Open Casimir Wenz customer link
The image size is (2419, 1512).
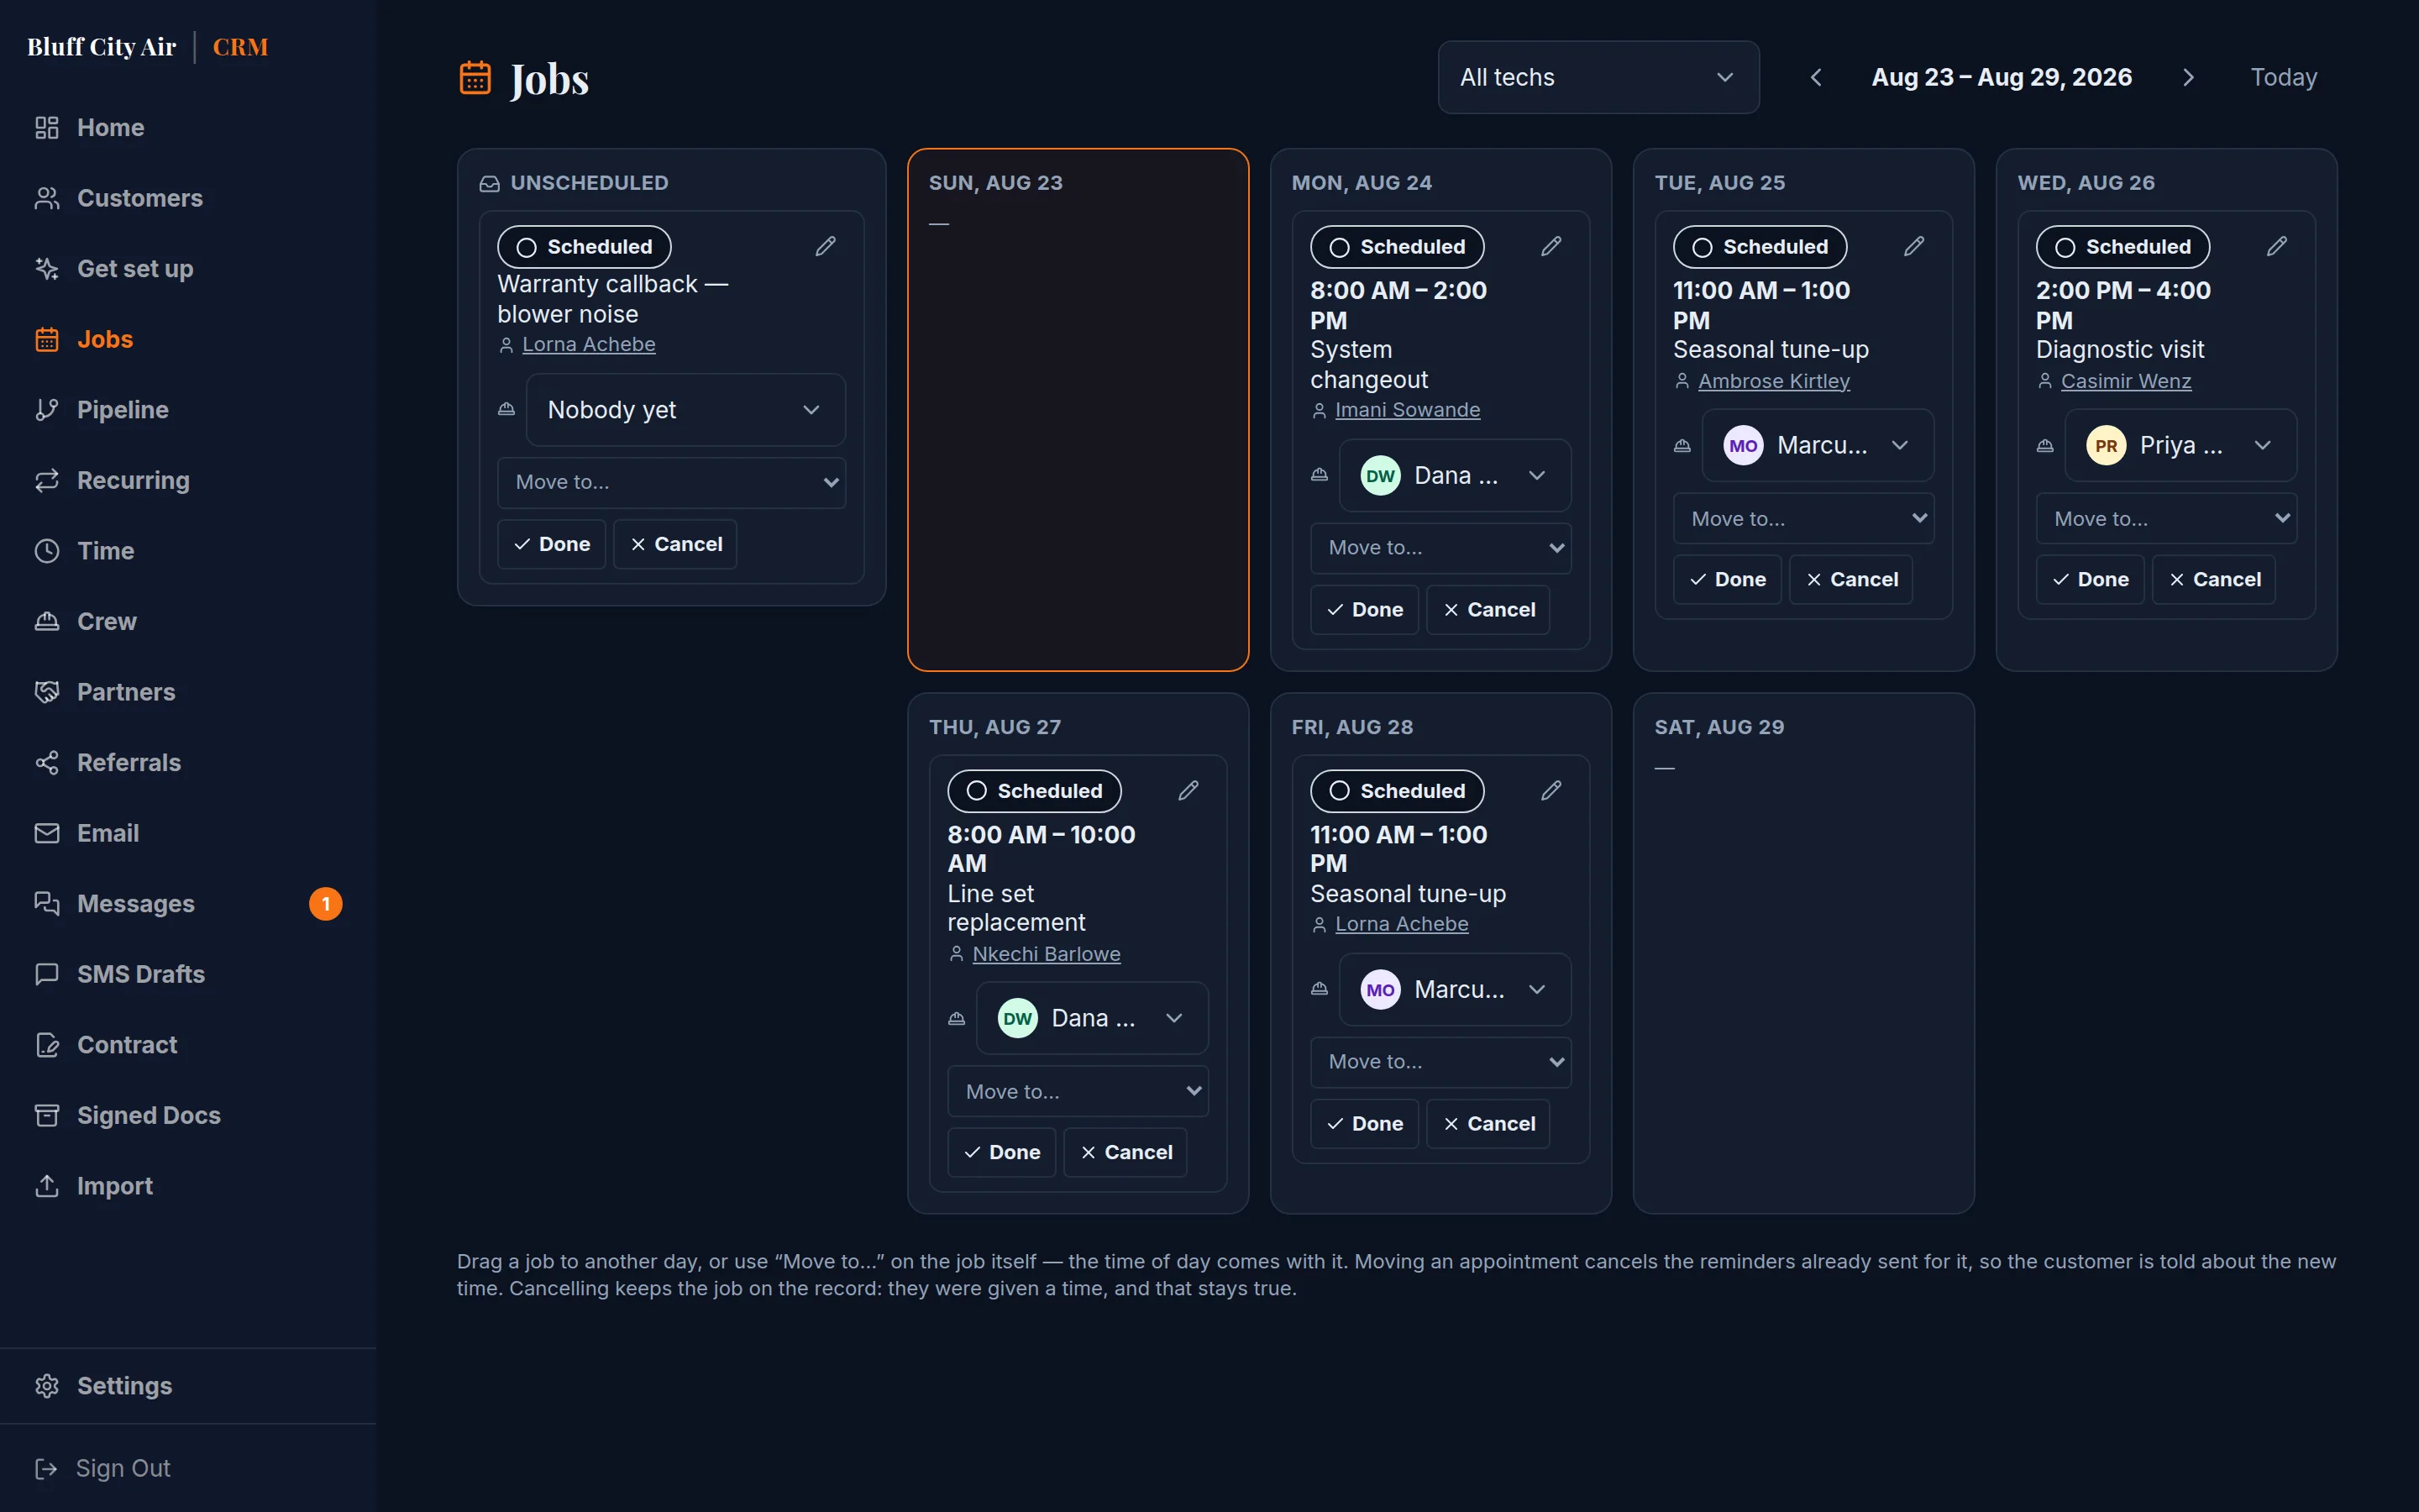[x=2126, y=381]
